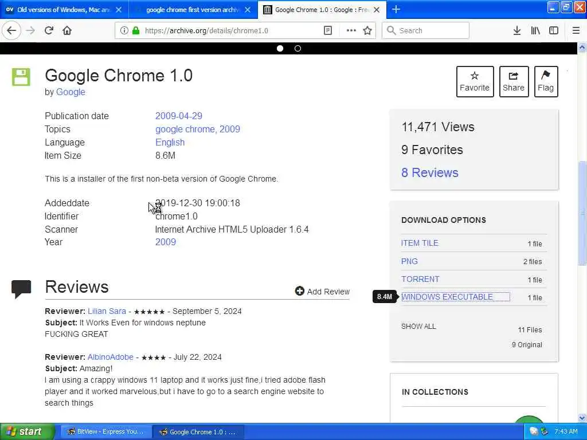The image size is (587, 440).
Task: Open the 2009 topic link
Action: pyautogui.click(x=229, y=129)
